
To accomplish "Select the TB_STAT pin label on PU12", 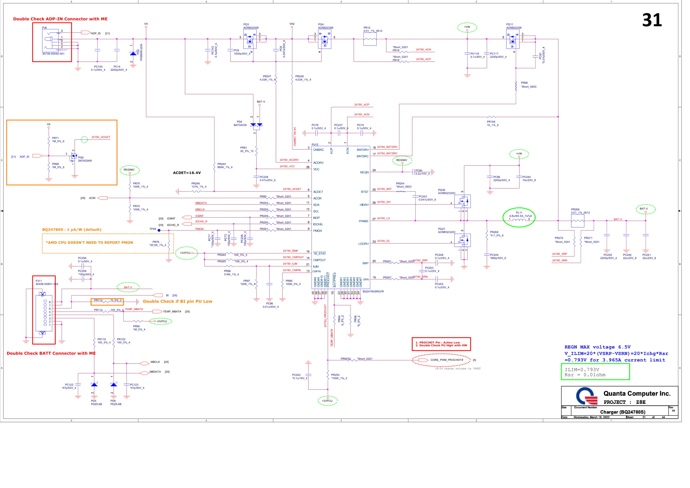I will (319, 254).
